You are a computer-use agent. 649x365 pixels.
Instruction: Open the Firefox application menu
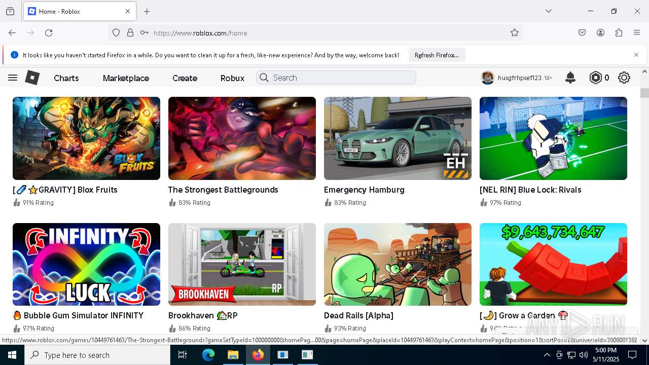tap(637, 32)
